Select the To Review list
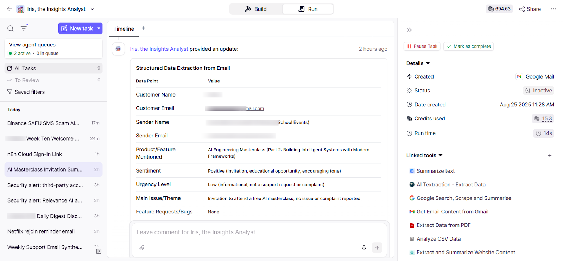The height and width of the screenshot is (261, 563). pyautogui.click(x=53, y=80)
